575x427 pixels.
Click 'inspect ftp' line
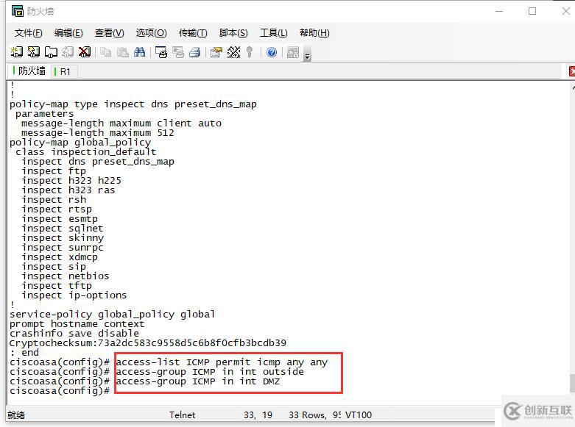(x=54, y=171)
